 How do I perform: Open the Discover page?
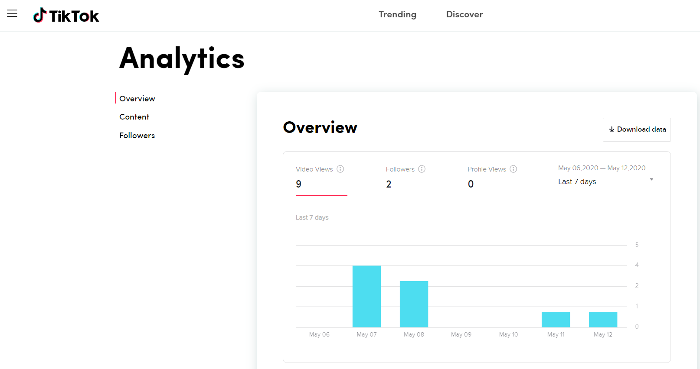tap(464, 14)
